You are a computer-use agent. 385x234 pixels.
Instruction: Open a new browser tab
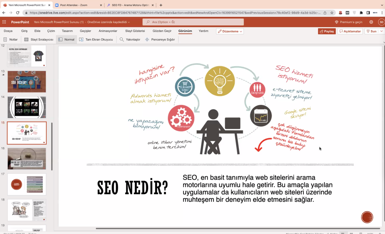tap(161, 5)
